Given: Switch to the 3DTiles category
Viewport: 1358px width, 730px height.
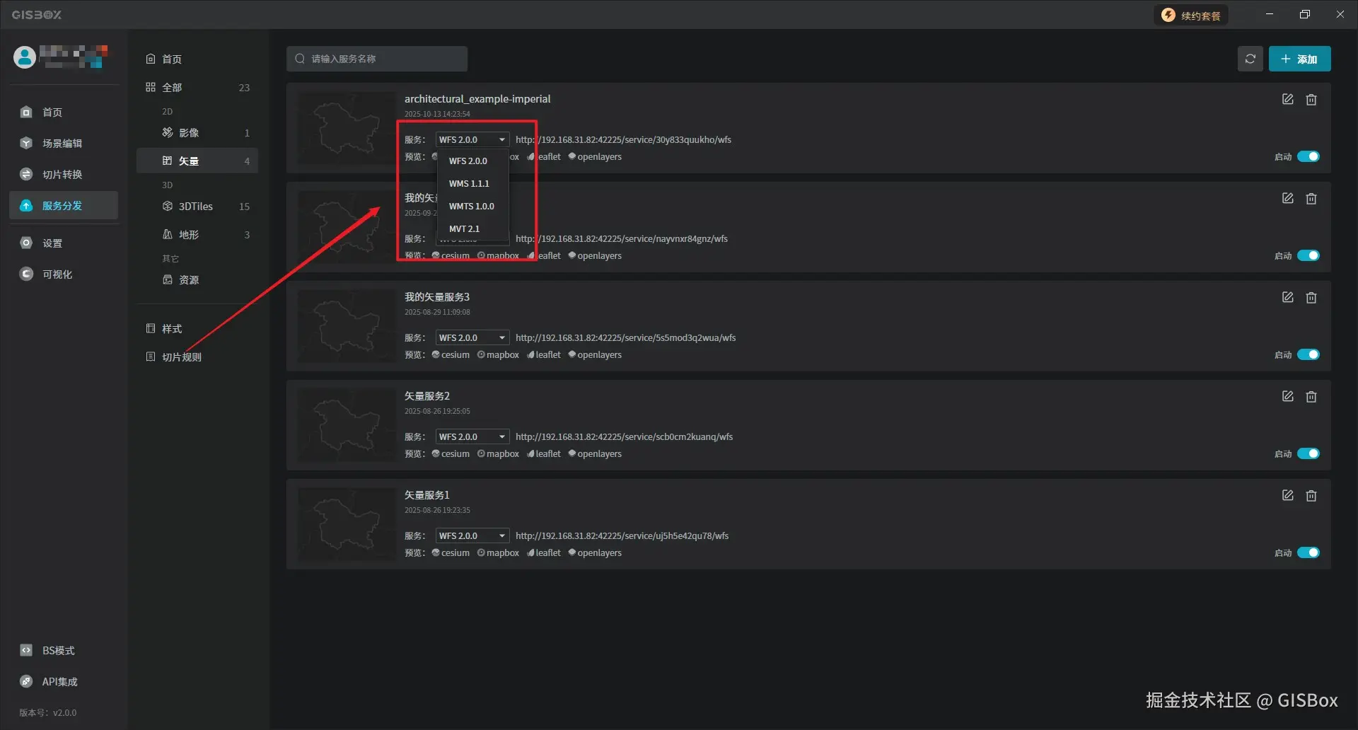Looking at the screenshot, I should [195, 206].
